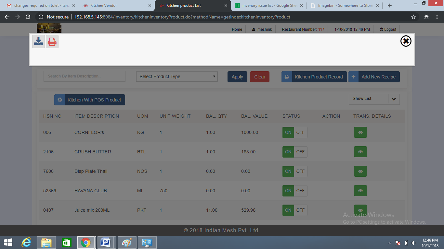The image size is (444, 249).
Task: Open Windows Start menu
Action: (x=8, y=242)
